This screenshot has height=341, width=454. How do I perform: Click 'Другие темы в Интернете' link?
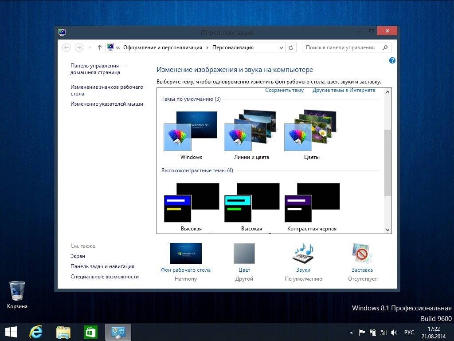[344, 90]
